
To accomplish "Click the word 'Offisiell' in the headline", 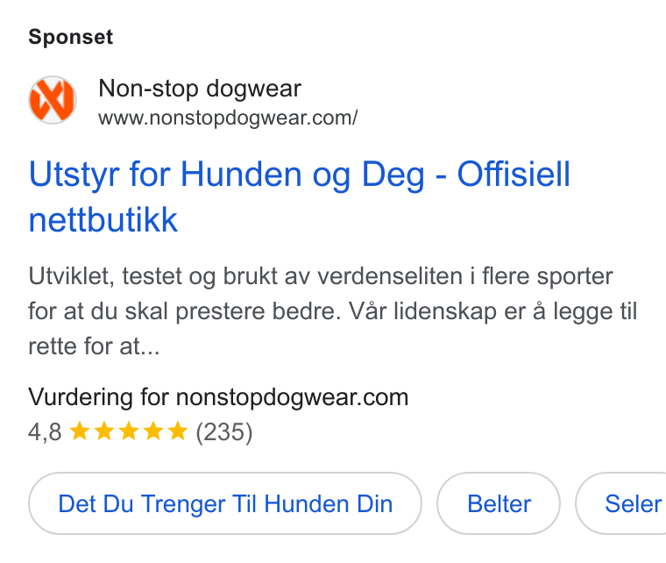I will (514, 175).
